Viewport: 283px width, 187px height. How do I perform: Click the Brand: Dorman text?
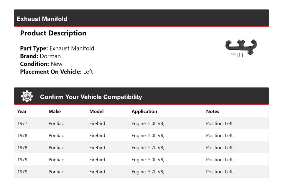(x=40, y=56)
